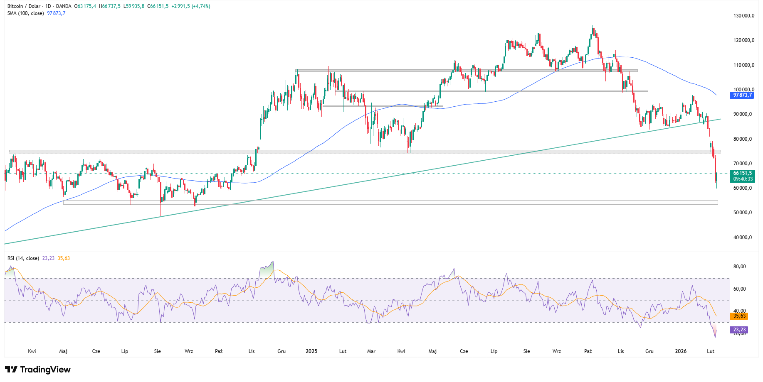This screenshot has height=382, width=763.
Task: Click the TradingView logo
Action: coord(38,370)
